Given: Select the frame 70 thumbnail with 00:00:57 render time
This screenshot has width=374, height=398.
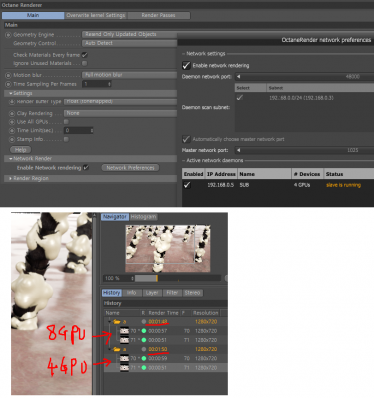Looking at the screenshot, I should (124, 331).
